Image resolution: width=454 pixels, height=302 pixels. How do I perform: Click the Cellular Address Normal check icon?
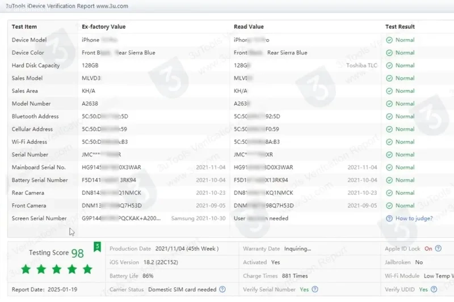[x=389, y=129]
